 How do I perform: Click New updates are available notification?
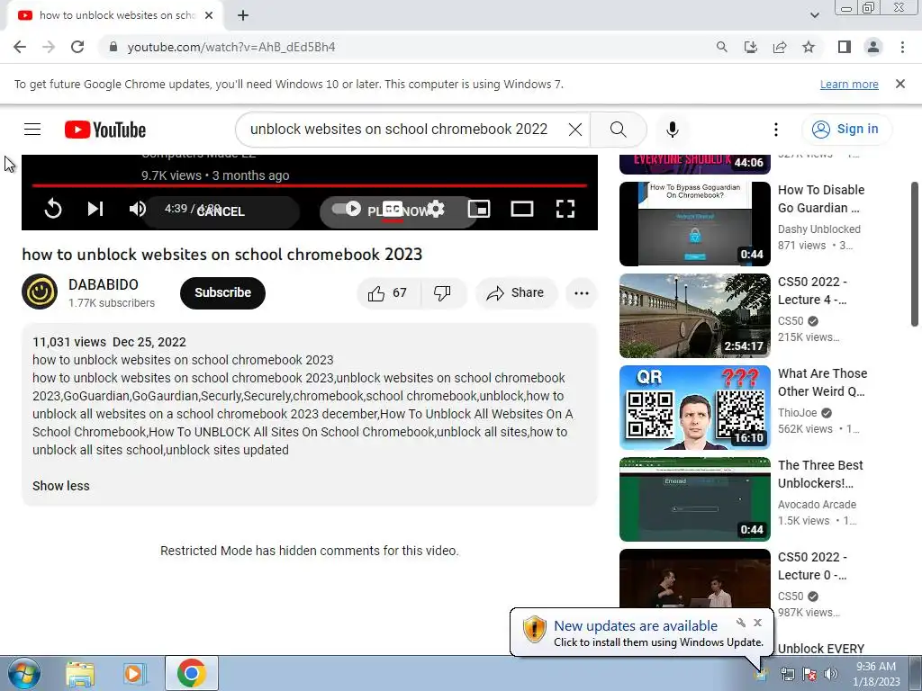636,626
